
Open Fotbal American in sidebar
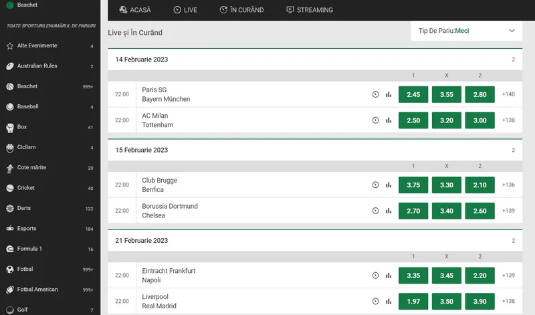[50, 290]
